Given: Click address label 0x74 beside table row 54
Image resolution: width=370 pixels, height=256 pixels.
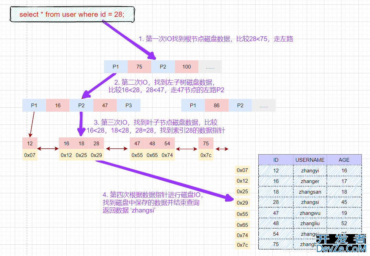Looking at the screenshot, I should pyautogui.click(x=242, y=235).
